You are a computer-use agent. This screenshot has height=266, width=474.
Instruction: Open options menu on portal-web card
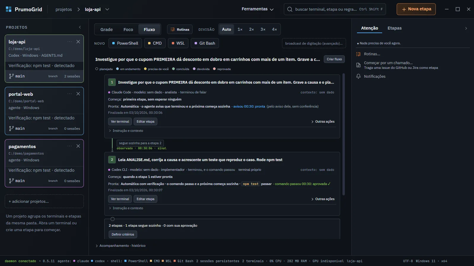[x=70, y=94]
